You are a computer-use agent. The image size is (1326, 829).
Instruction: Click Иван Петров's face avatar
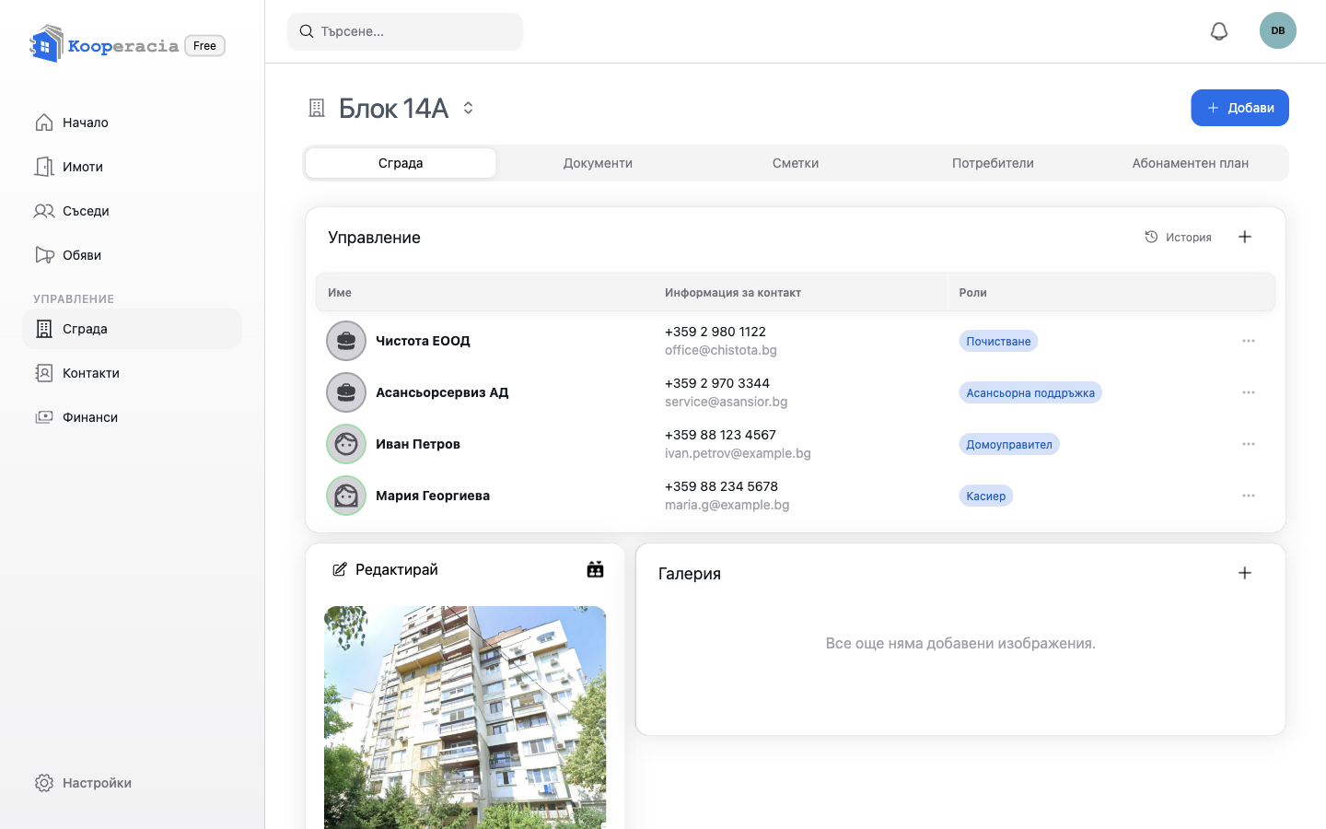[346, 444]
